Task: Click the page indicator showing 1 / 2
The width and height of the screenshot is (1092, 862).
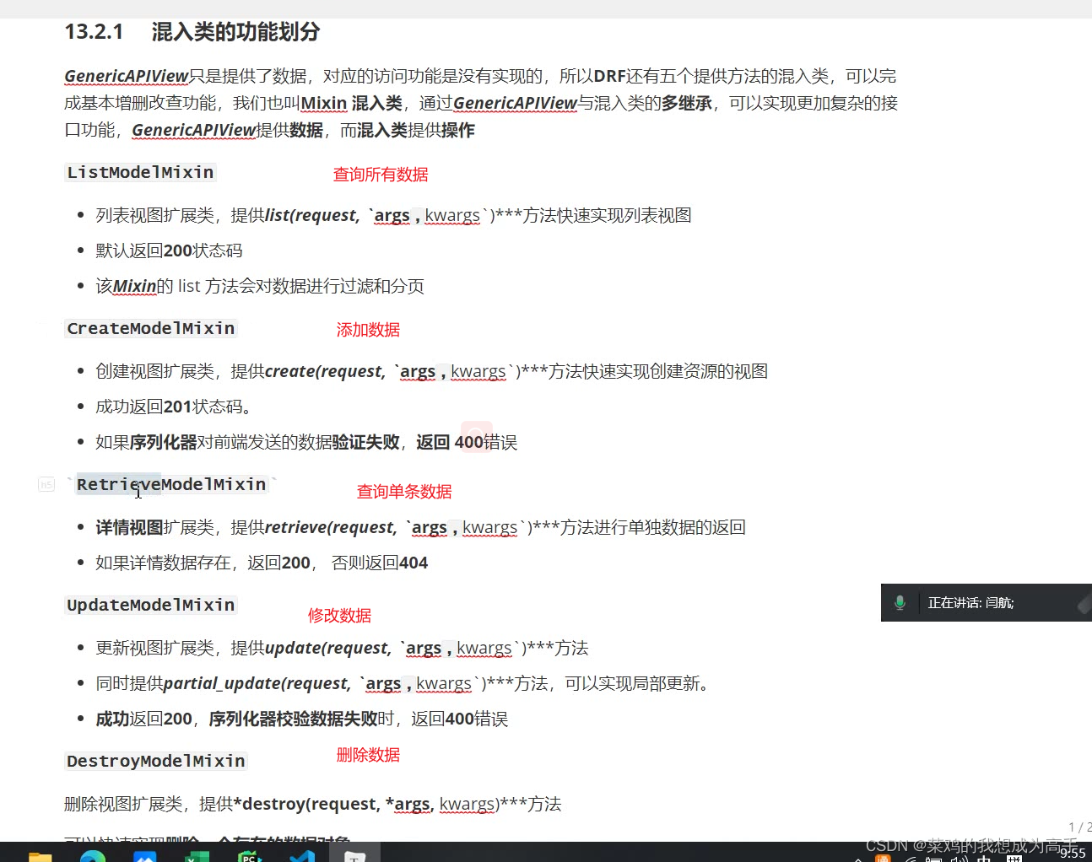Action: (1077, 827)
